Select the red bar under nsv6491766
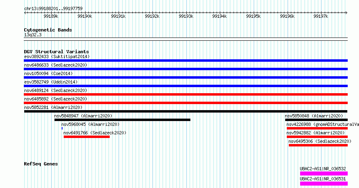This screenshot has width=359, height=188. click(87, 137)
